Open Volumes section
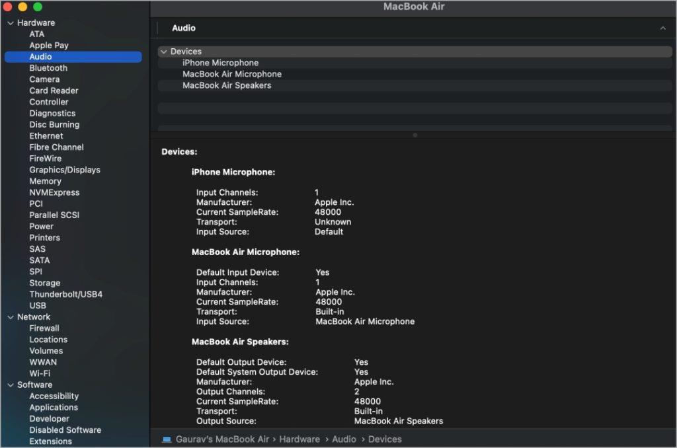The image size is (677, 448). [x=46, y=351]
